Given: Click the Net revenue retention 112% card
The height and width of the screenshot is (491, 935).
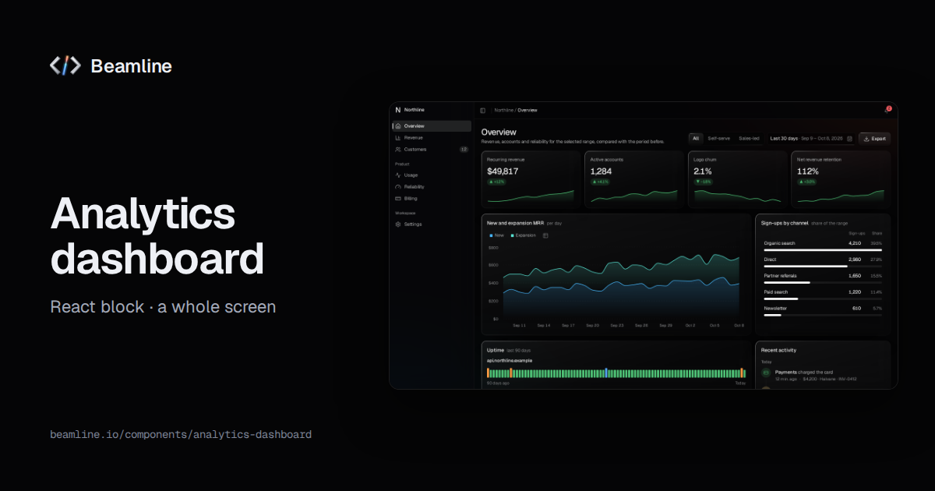Looking at the screenshot, I should 841,179.
